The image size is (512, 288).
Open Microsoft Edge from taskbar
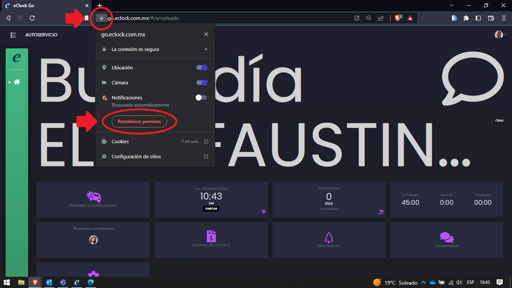tap(91, 282)
